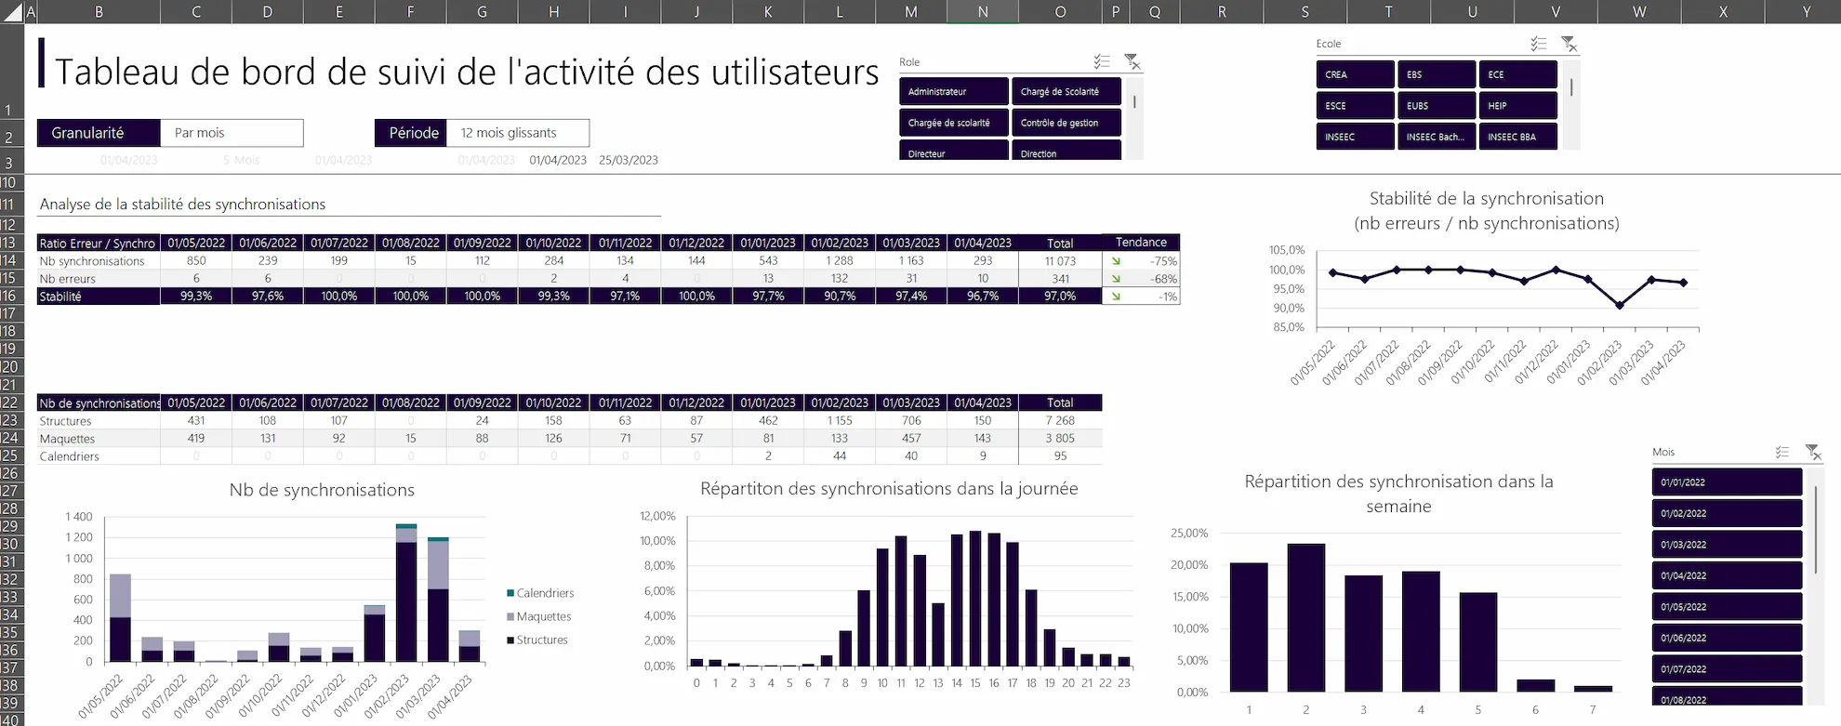Click the 'Répartiton des synchronisations dans la journée' title
Screen dimensions: 1841x726
click(x=889, y=489)
